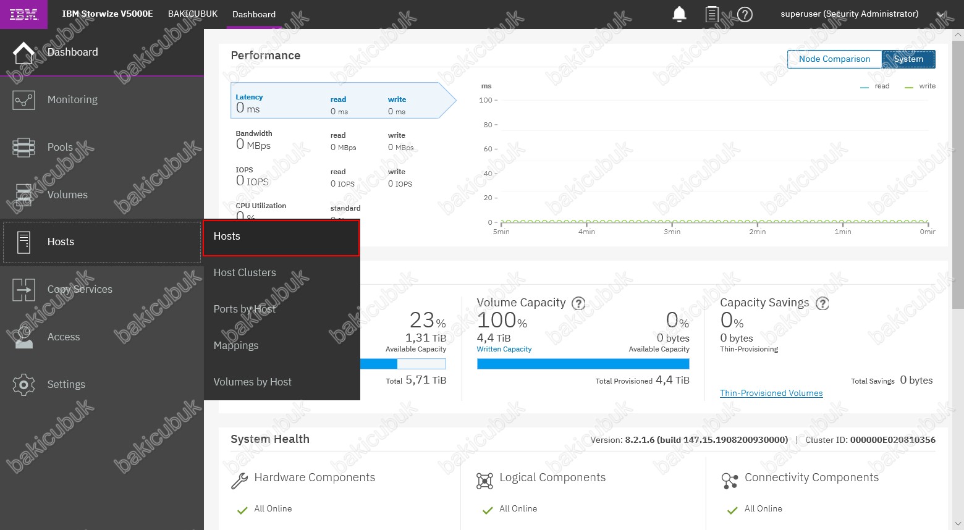The image size is (964, 530).
Task: Click the Connectivity Components All Online checkmark
Action: pyautogui.click(x=732, y=510)
